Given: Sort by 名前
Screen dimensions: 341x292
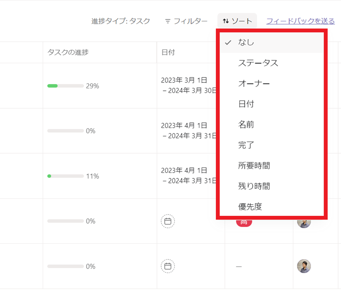Looking at the screenshot, I should 246,124.
